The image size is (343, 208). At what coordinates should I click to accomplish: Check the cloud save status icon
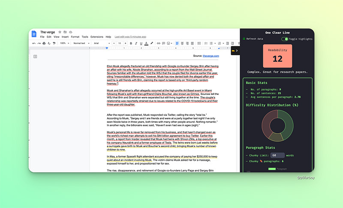pos(70,32)
